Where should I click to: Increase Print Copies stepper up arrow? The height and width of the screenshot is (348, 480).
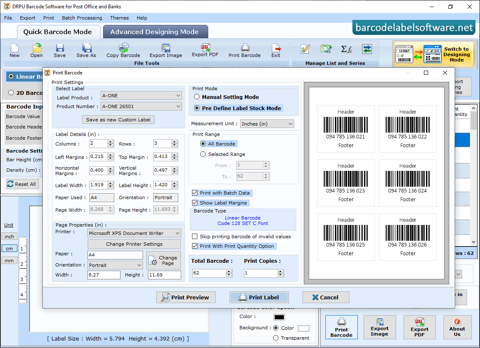(x=281, y=271)
